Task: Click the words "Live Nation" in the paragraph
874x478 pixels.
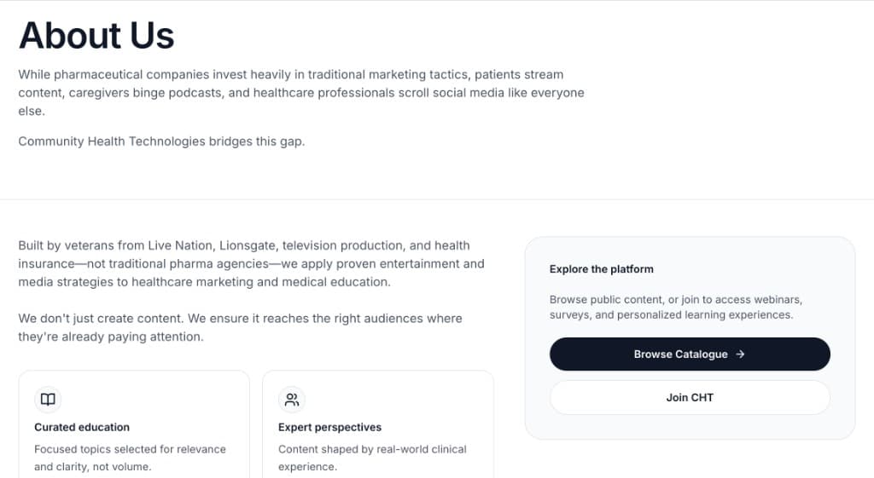Action: click(178, 245)
